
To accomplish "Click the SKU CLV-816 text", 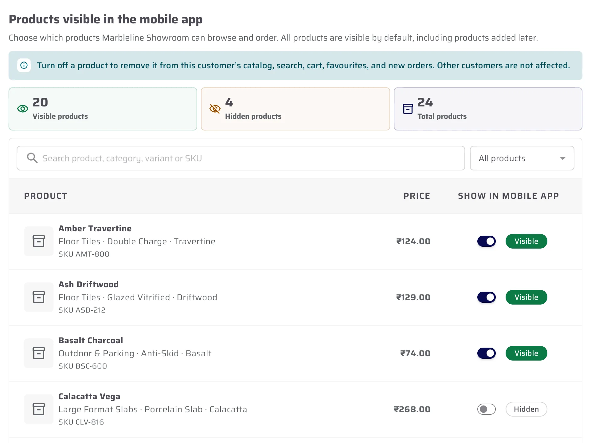I will coord(81,422).
